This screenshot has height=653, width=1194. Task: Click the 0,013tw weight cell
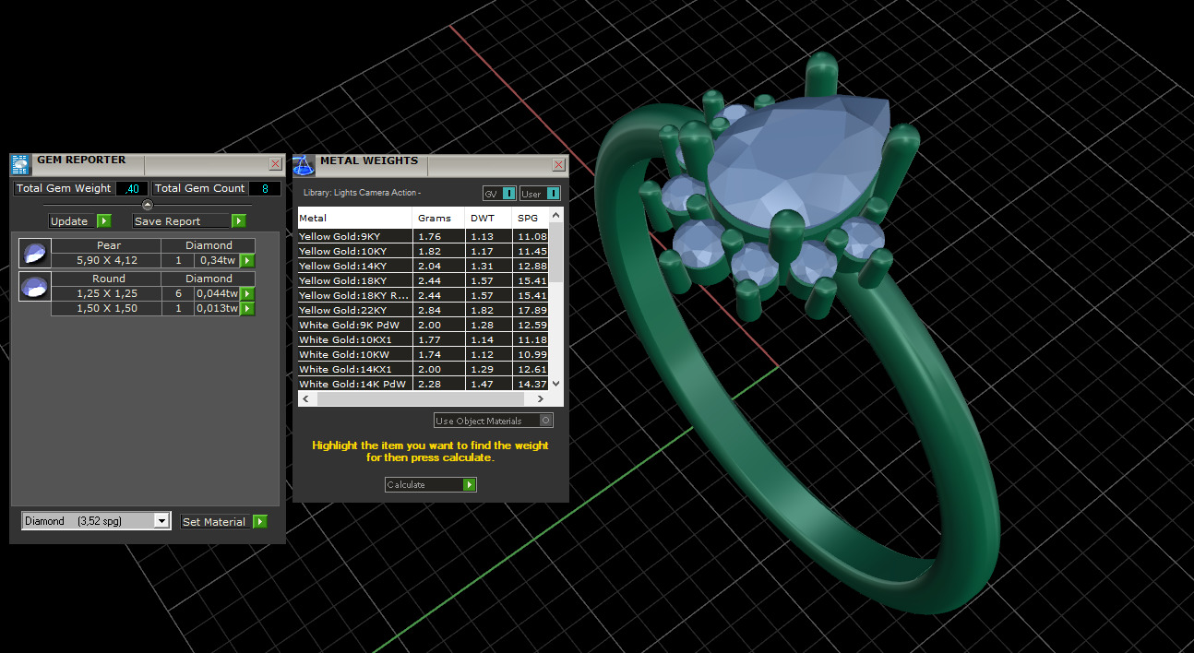pos(217,308)
